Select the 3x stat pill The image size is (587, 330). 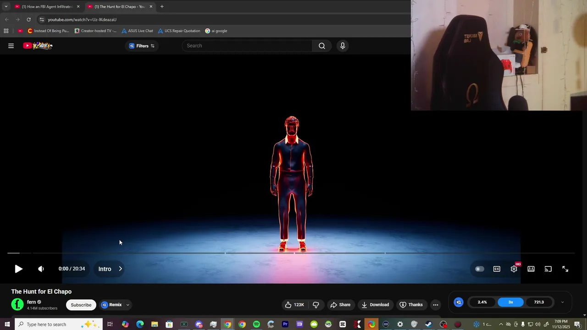[510, 302]
